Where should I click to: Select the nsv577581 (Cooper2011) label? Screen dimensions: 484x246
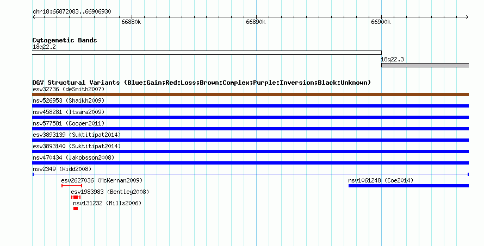69,123
